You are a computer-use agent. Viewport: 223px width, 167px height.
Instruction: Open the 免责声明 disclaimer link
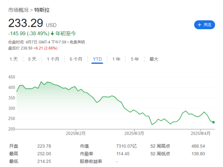pos(76,42)
